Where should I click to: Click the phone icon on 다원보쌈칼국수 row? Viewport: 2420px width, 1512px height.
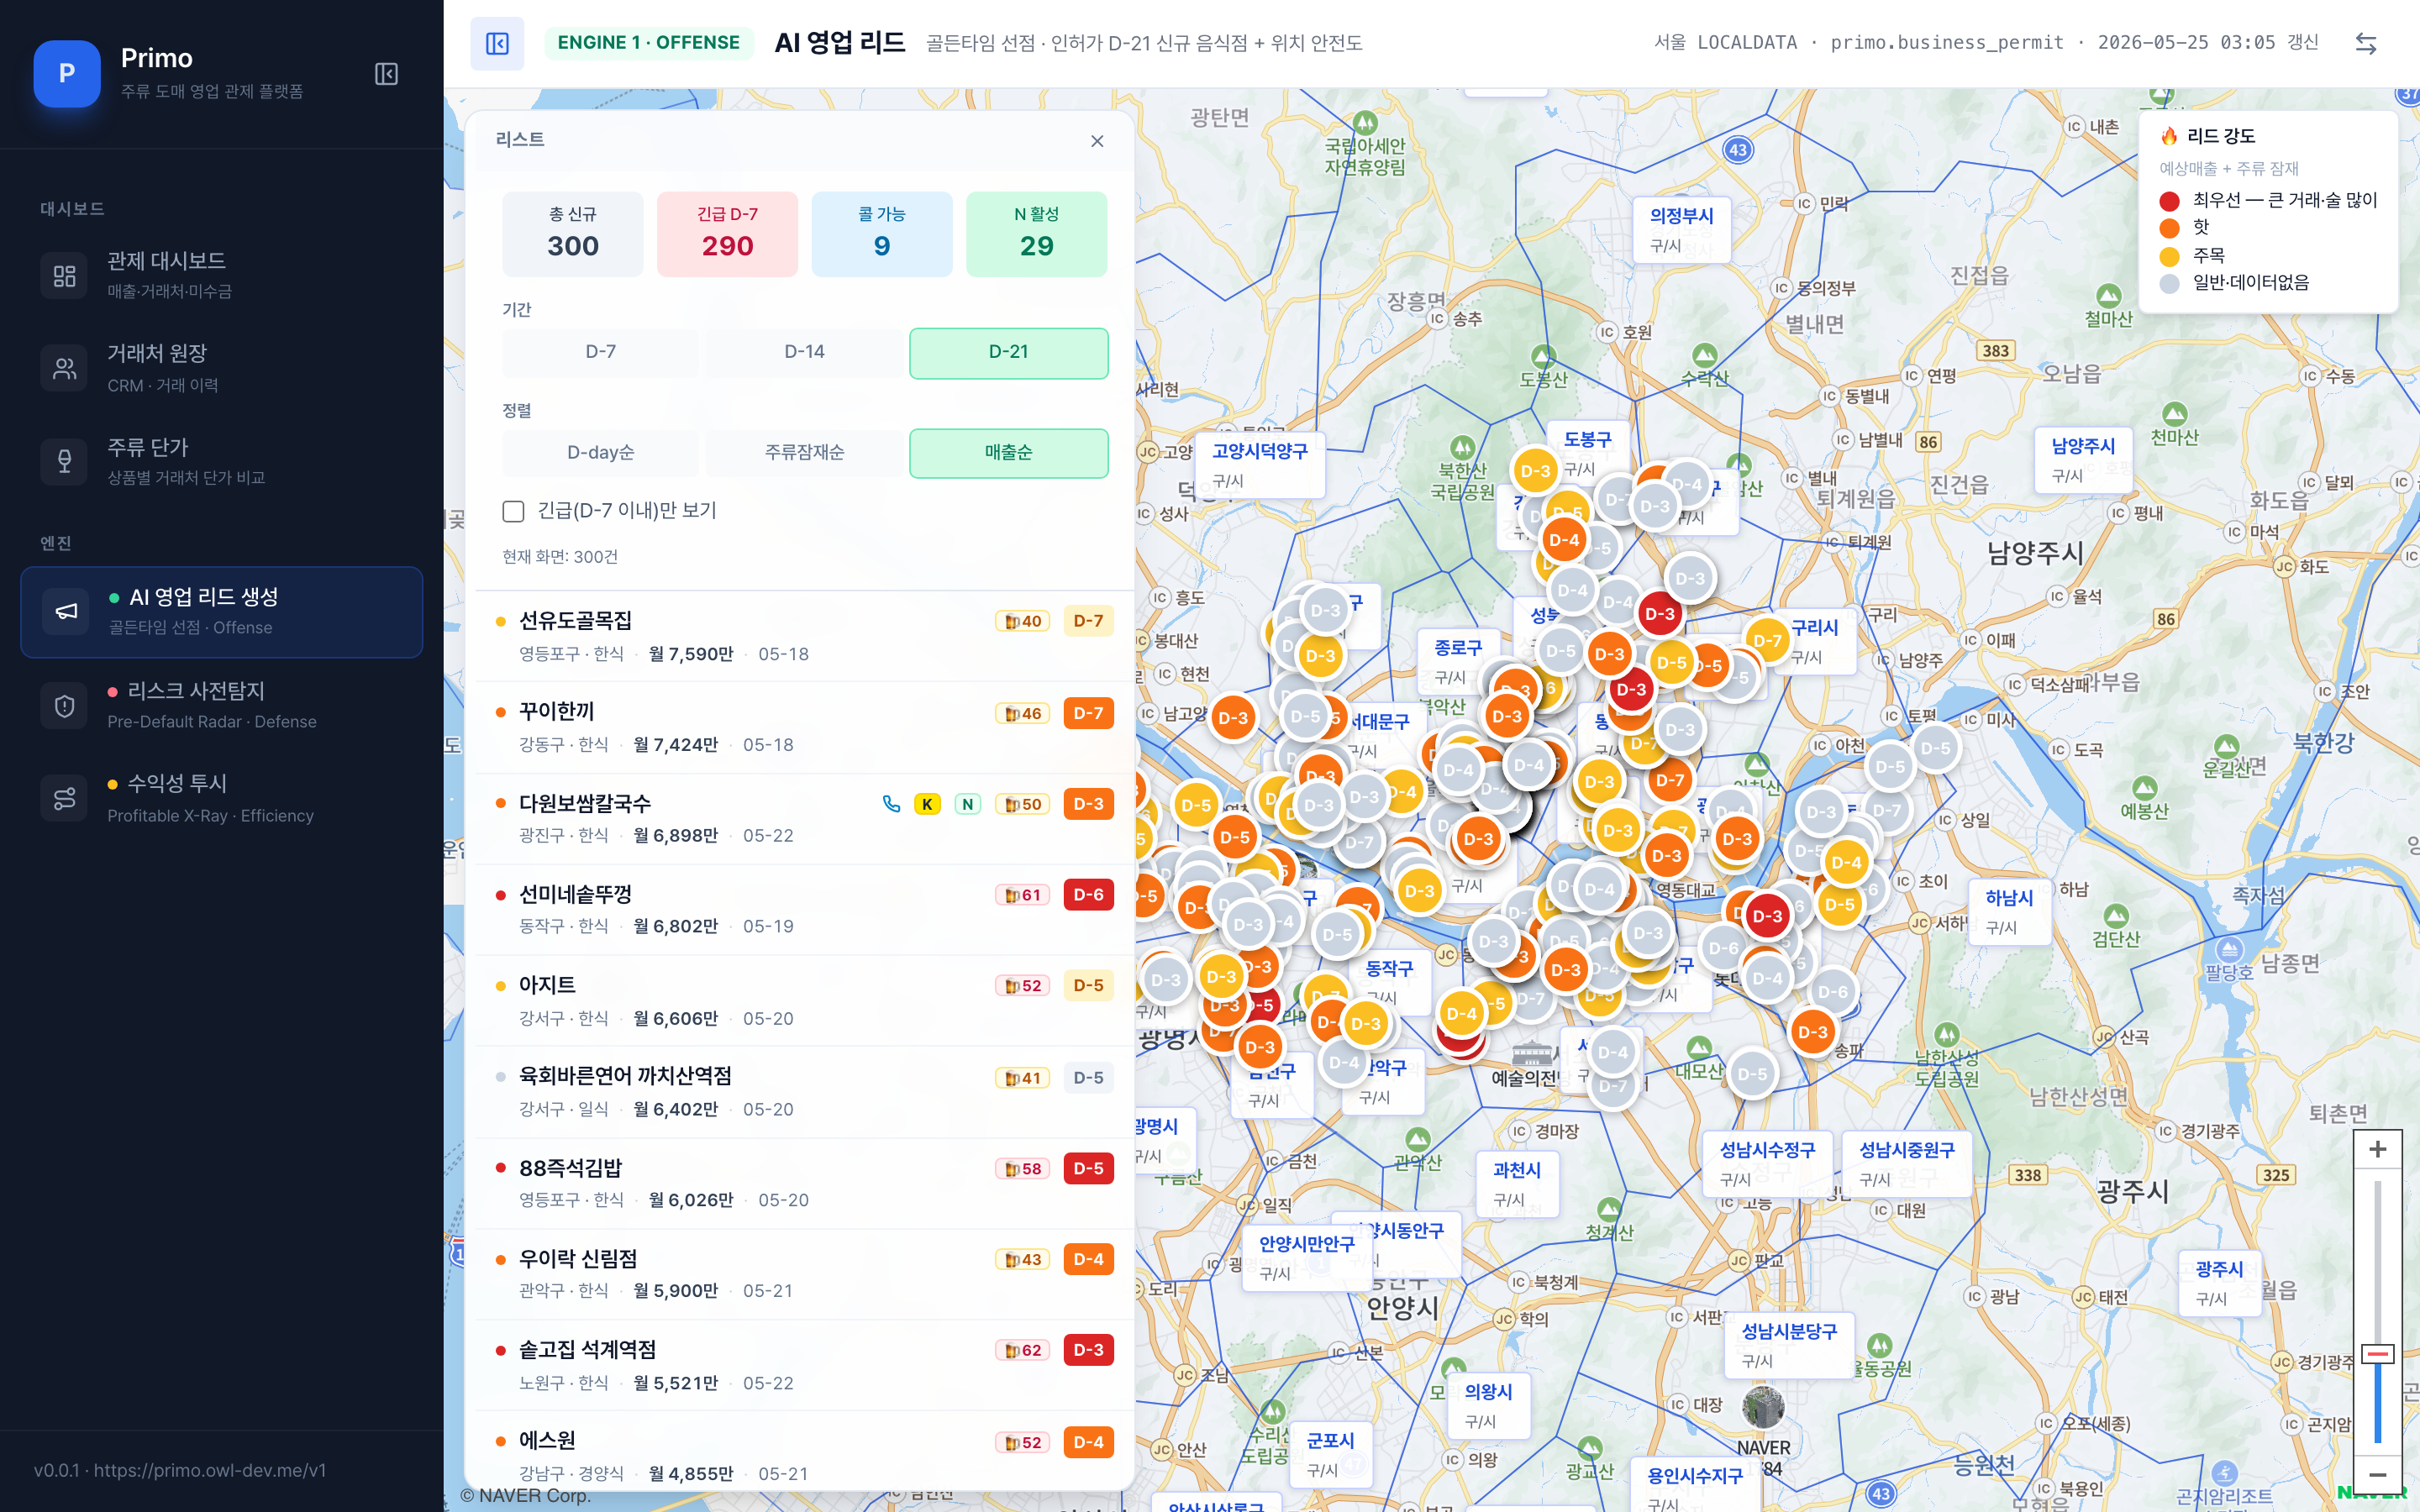891,804
